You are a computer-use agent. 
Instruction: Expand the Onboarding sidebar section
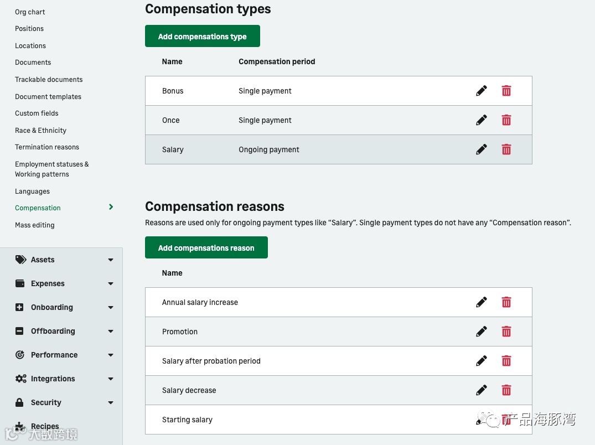tap(110, 307)
